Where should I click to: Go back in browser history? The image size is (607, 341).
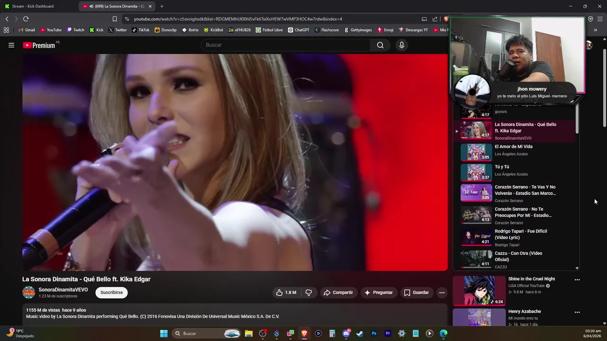pyautogui.click(x=7, y=19)
